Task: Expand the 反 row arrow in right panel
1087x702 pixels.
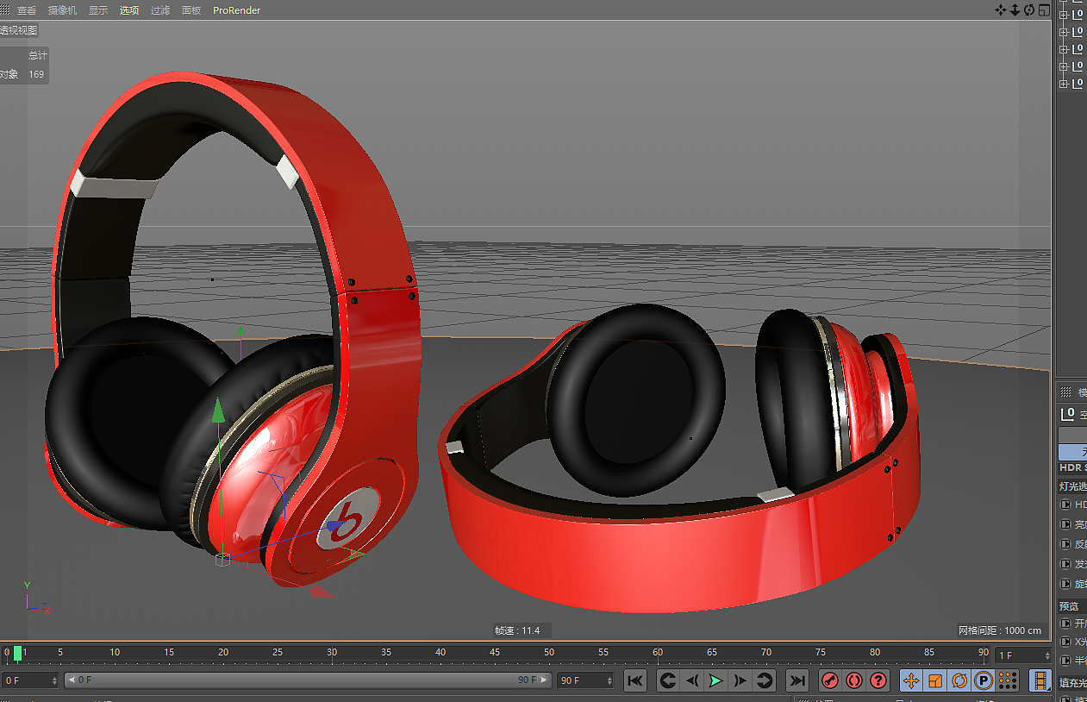Action: (x=1065, y=544)
